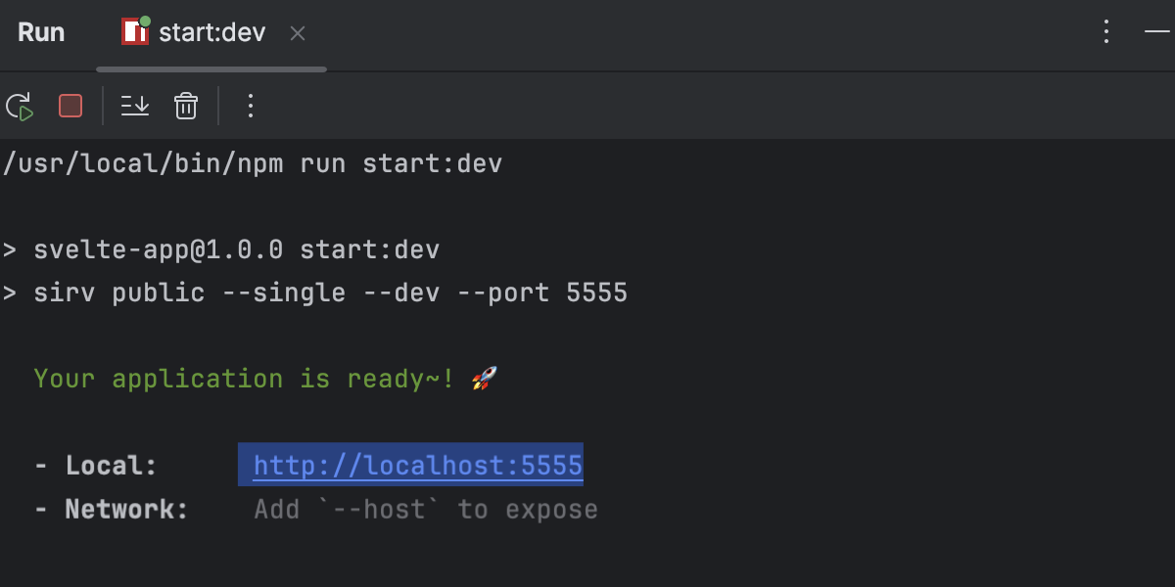Clear all console output using the trash icon
The image size is (1175, 587).
click(185, 106)
